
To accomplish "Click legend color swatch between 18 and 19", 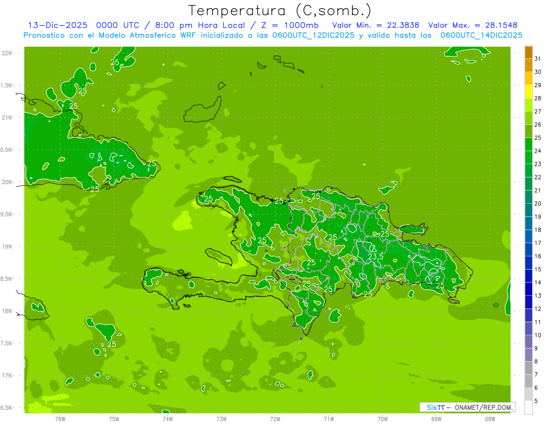I will tap(528, 223).
